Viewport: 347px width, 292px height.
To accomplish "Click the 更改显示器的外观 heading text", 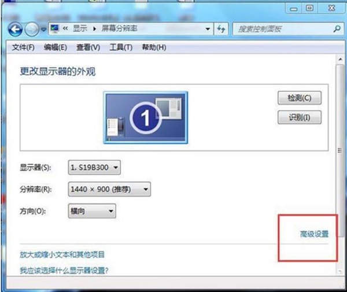I will [58, 71].
